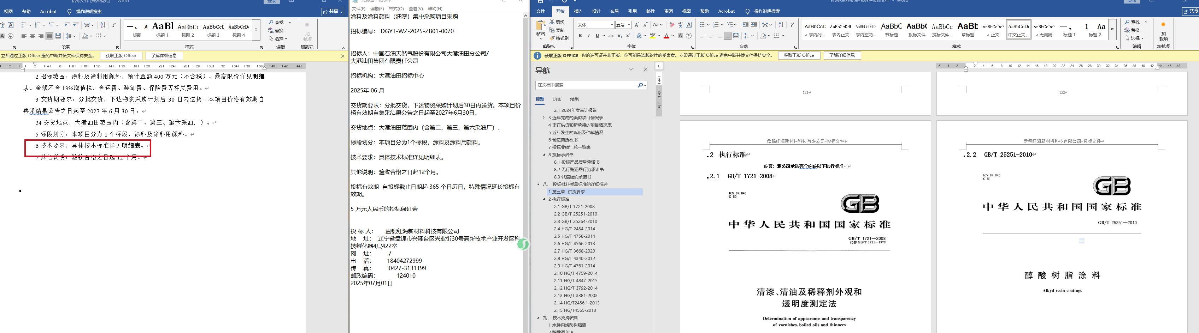This screenshot has width=1199, height=333.
Task: Expand the styles gallery in right Word window
Action: (x=1112, y=29)
